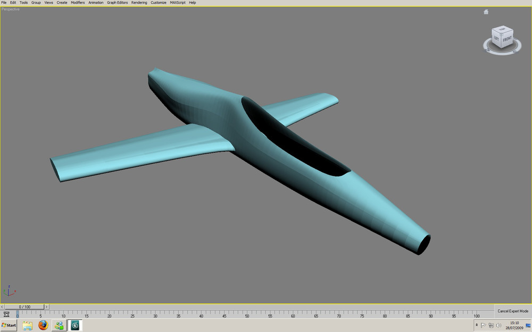Viewport: 532px width, 332px height.
Task: Open the Animation menu
Action: 96,2
